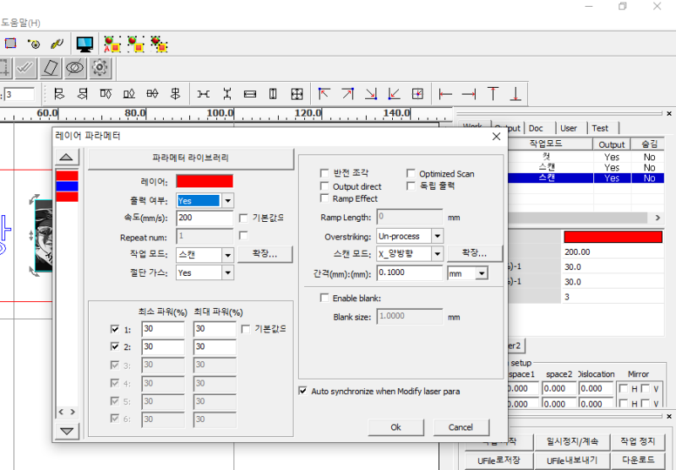Enable the Ramp Effect checkbox
This screenshot has height=470, width=676.
[325, 199]
